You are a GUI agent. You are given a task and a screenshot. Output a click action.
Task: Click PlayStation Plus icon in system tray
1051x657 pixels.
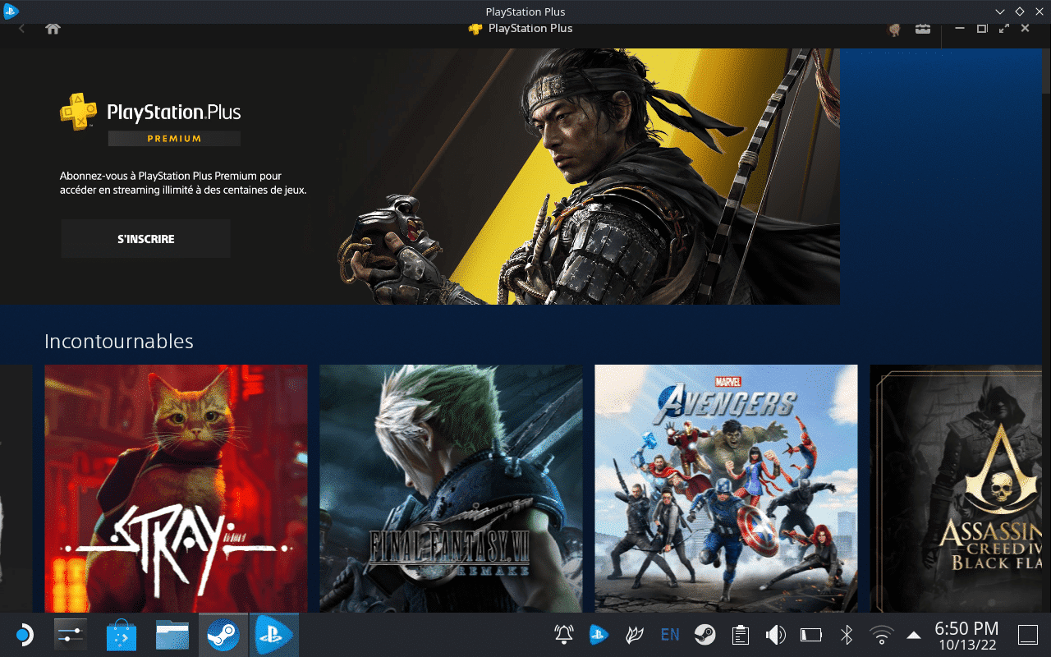pos(599,634)
